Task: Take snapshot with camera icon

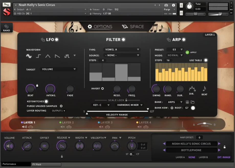Action: (x=166, y=5)
